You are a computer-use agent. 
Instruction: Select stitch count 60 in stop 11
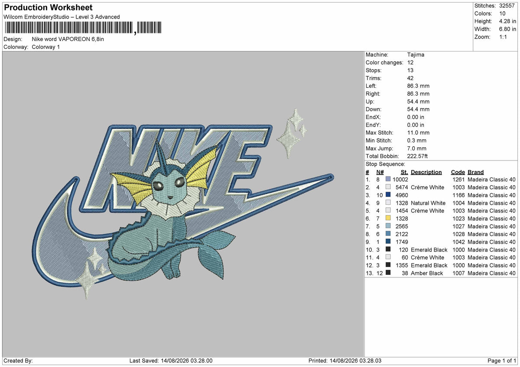click(x=405, y=258)
